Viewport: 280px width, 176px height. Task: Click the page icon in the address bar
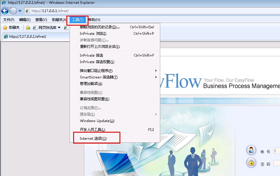pyautogui.click(x=28, y=11)
